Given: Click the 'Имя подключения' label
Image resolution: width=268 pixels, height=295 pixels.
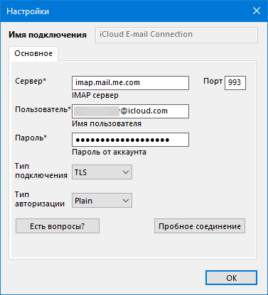Looking at the screenshot, I should pos(48,35).
